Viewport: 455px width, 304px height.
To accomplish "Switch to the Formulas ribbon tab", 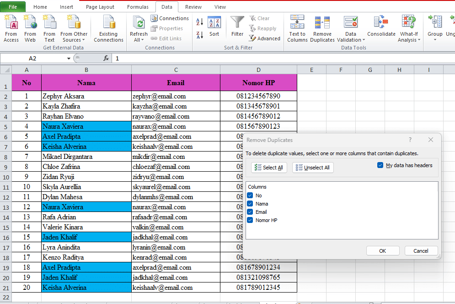I will (x=138, y=6).
